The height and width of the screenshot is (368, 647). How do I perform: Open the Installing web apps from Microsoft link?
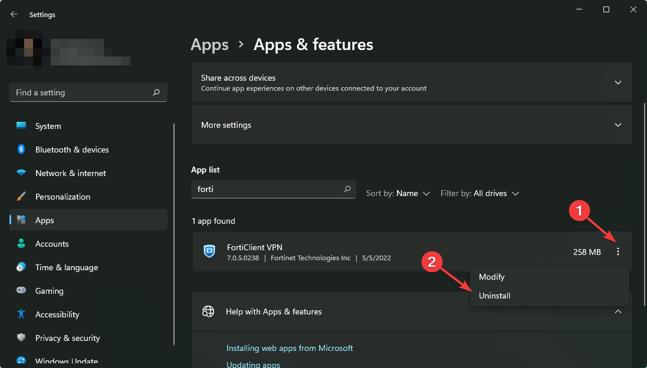coord(290,348)
